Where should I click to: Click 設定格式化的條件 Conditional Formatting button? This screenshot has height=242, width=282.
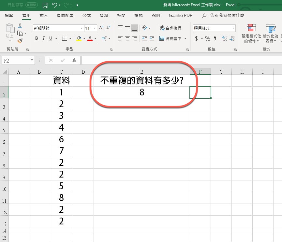pyautogui.click(x=251, y=33)
